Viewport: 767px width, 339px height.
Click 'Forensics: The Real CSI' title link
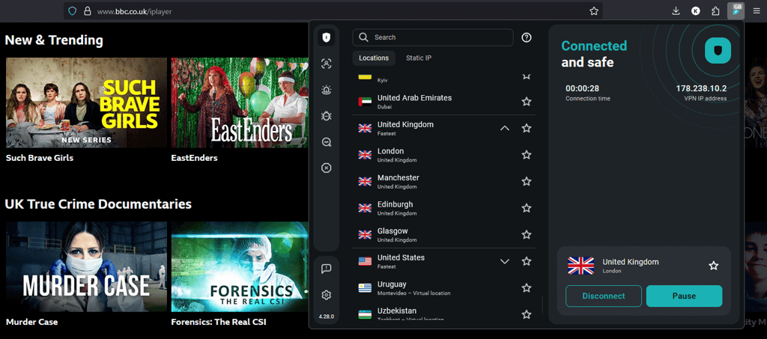pyautogui.click(x=219, y=322)
